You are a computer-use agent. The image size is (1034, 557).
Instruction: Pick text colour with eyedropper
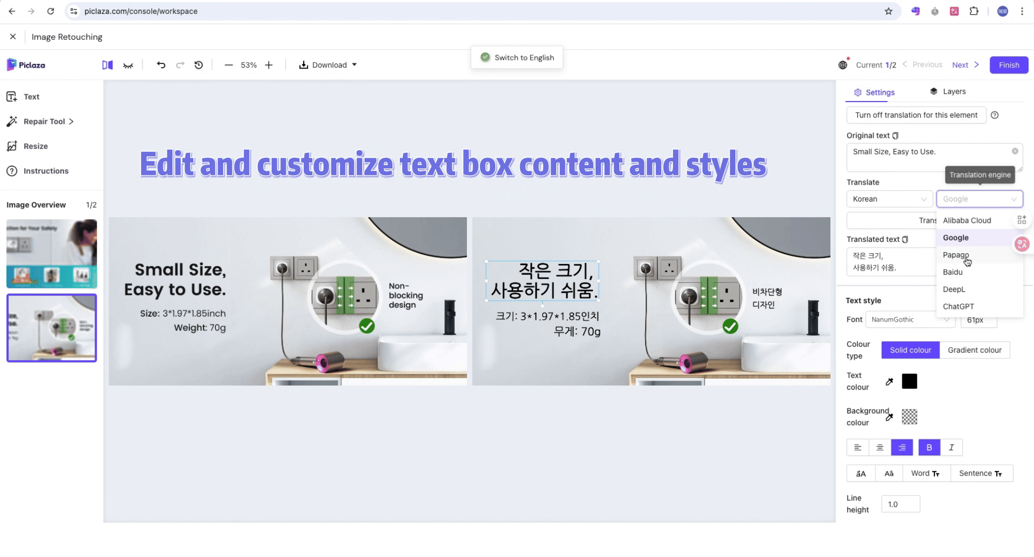click(889, 382)
